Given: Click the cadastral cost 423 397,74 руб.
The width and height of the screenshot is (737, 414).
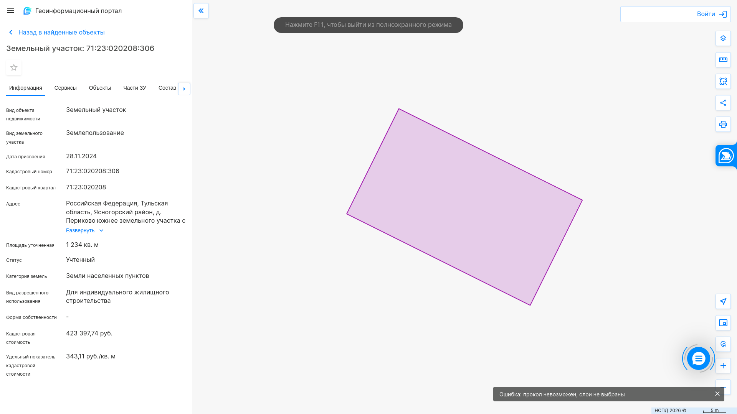Looking at the screenshot, I should 89,333.
